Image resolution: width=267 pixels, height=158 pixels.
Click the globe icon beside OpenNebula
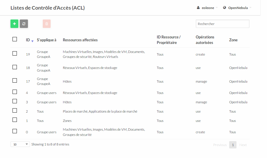point(225,8)
